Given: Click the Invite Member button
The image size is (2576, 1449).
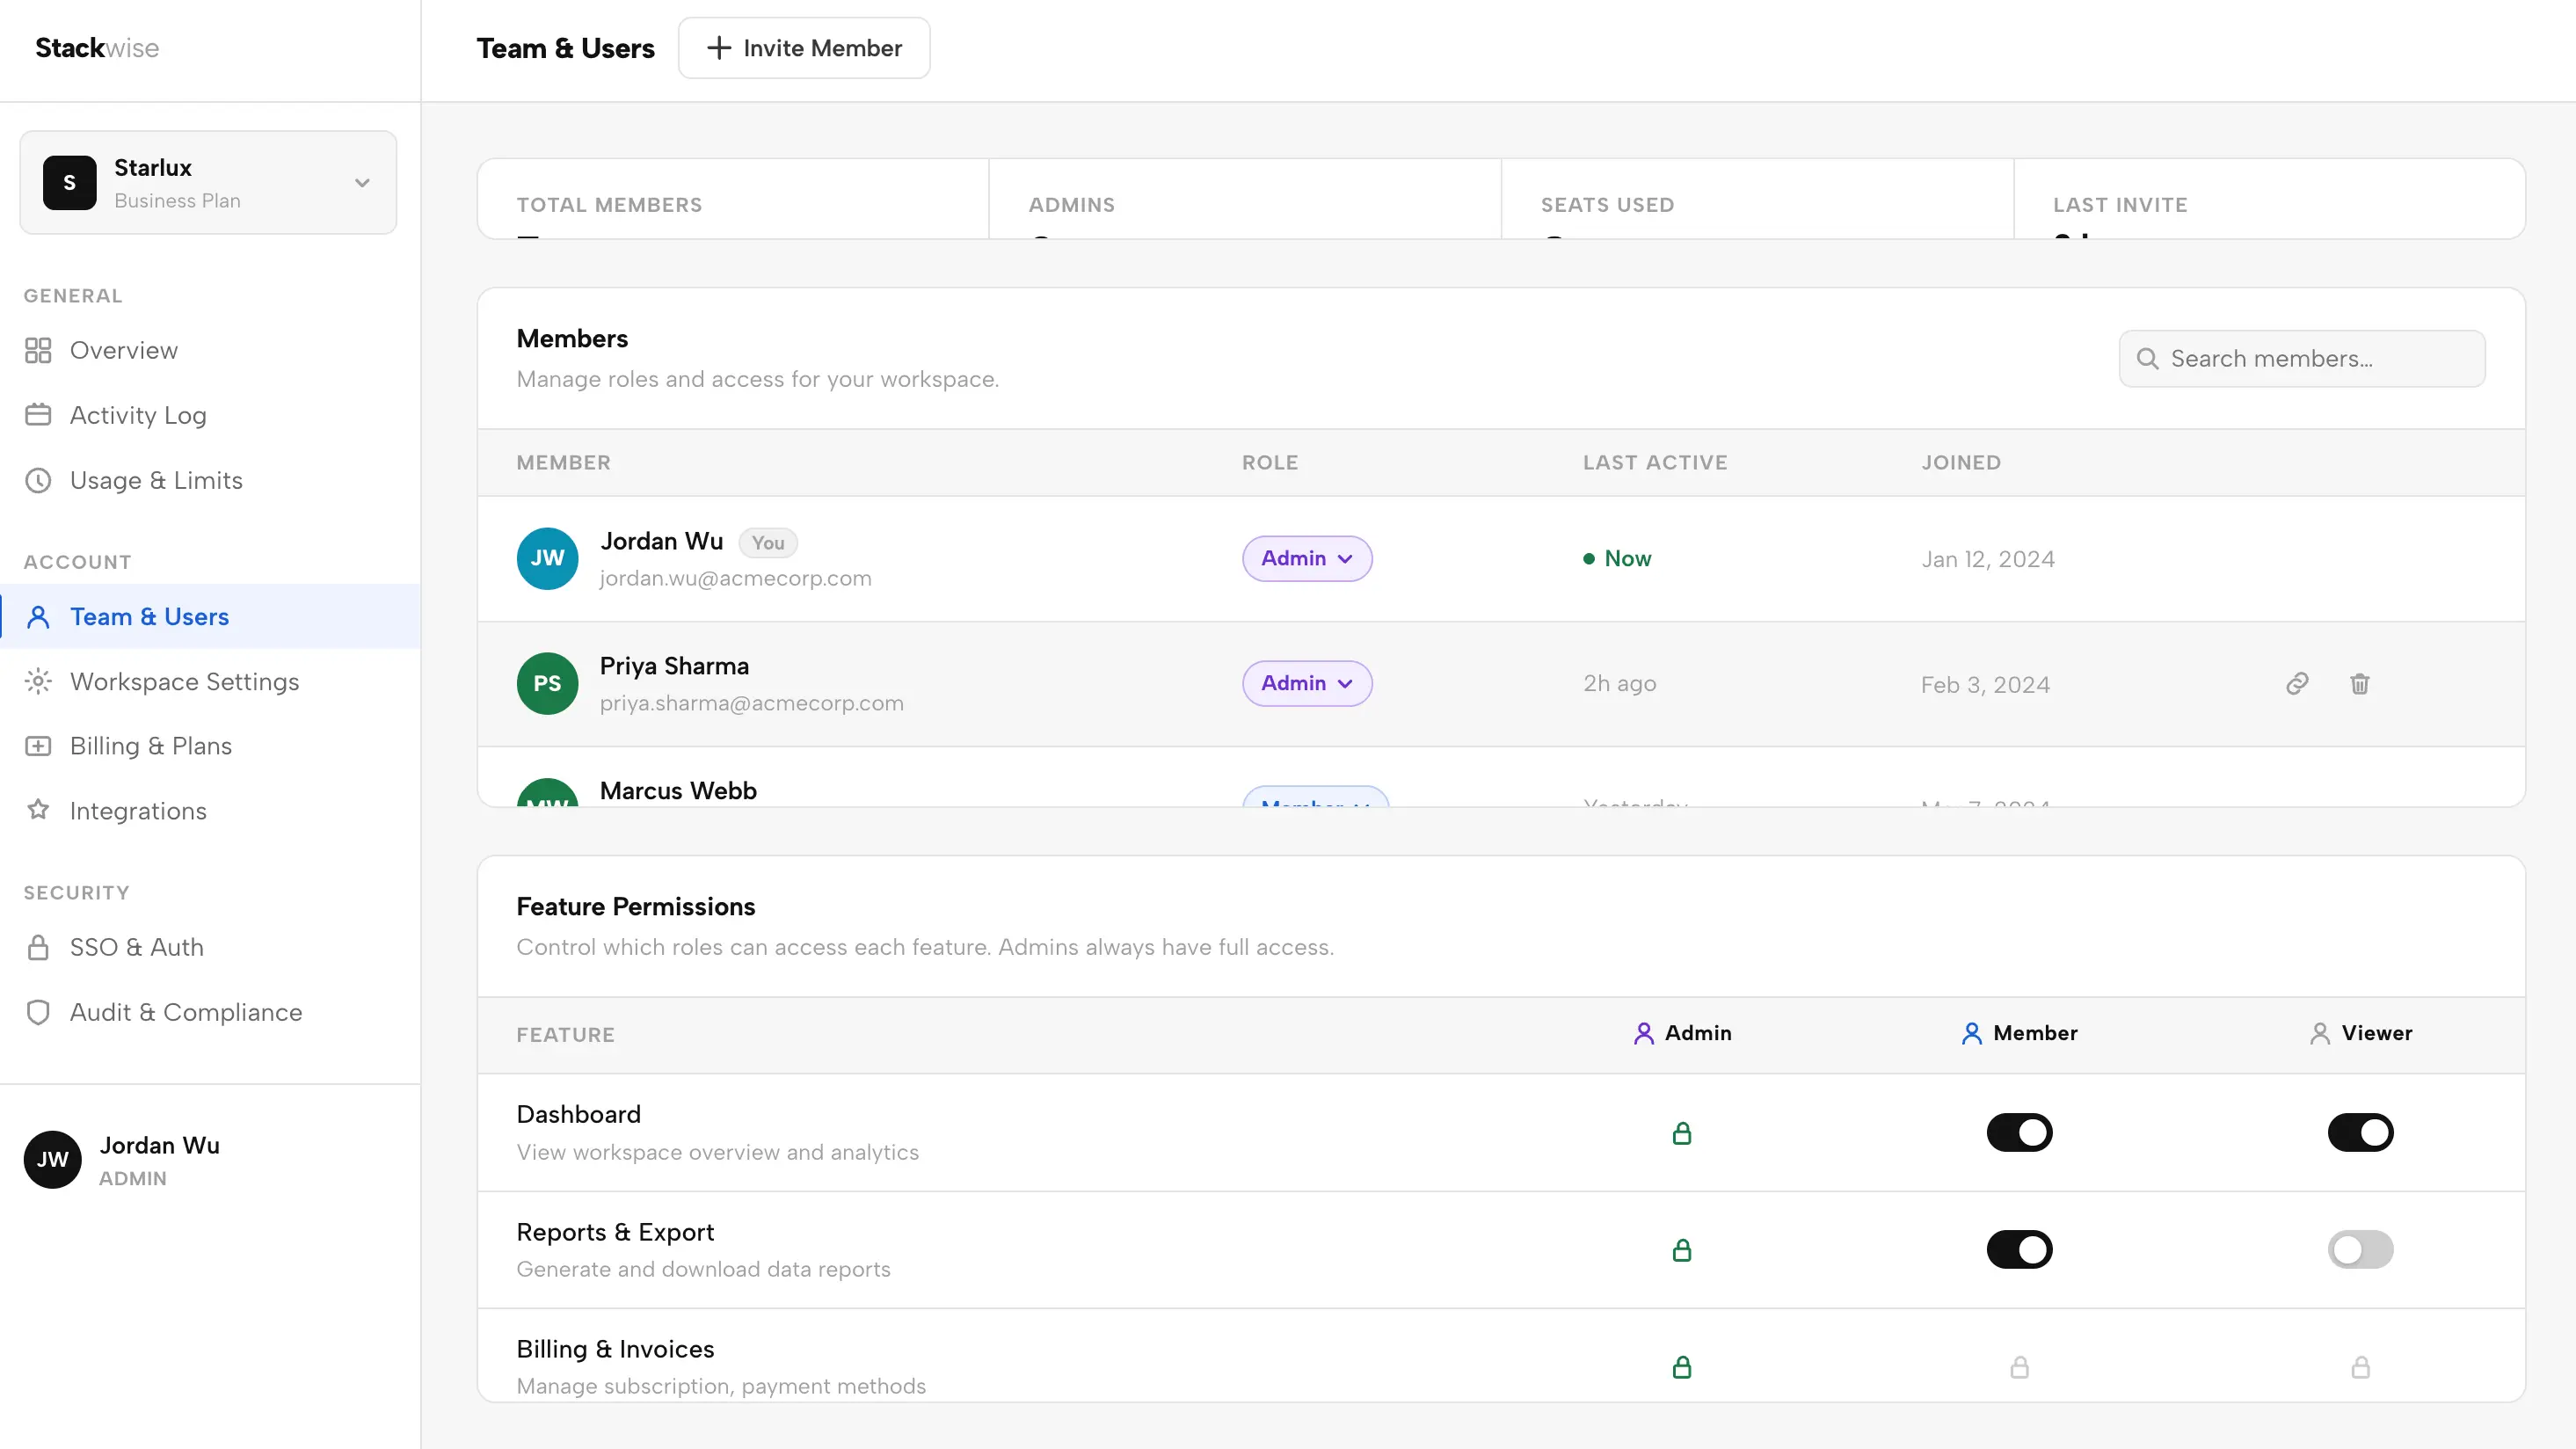Looking at the screenshot, I should (804, 48).
